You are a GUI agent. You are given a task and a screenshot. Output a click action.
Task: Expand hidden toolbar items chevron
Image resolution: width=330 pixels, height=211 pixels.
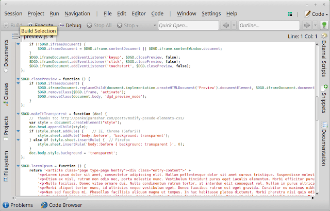point(155,25)
